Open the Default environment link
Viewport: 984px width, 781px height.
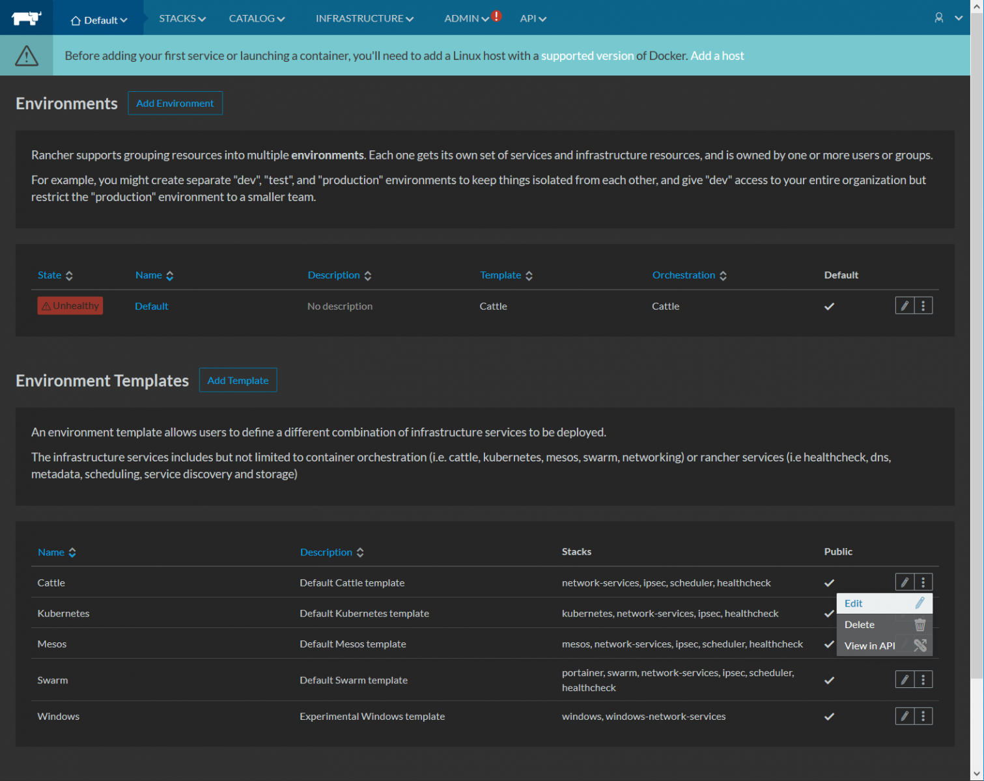pos(151,306)
